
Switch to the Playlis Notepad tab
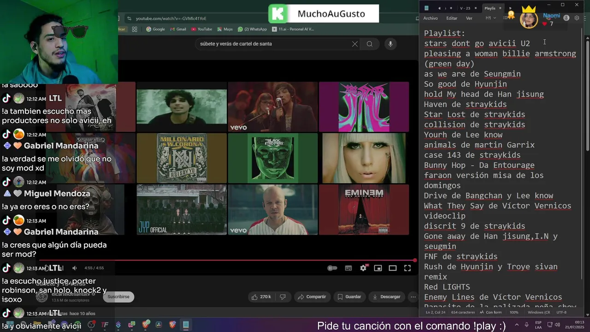pos(492,8)
